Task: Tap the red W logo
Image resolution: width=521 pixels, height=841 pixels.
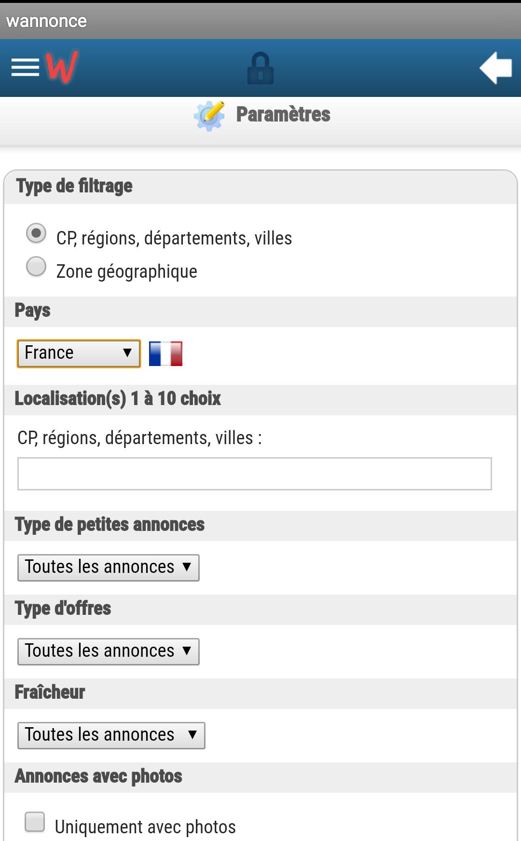Action: click(62, 67)
